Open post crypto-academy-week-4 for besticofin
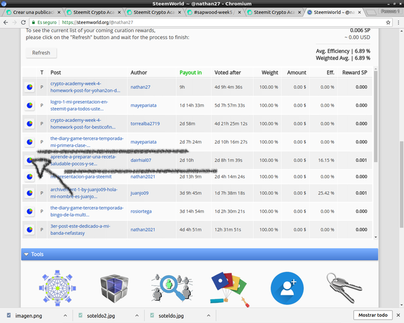This screenshot has width=404, height=323. tap(83, 124)
